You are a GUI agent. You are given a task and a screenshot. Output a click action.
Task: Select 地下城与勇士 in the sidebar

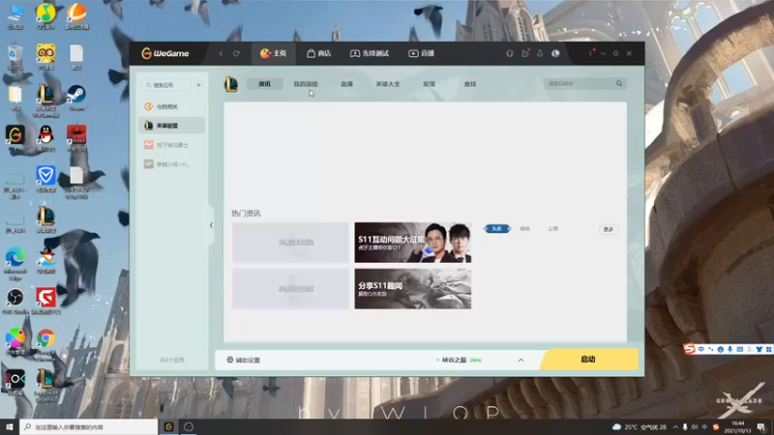coord(171,145)
